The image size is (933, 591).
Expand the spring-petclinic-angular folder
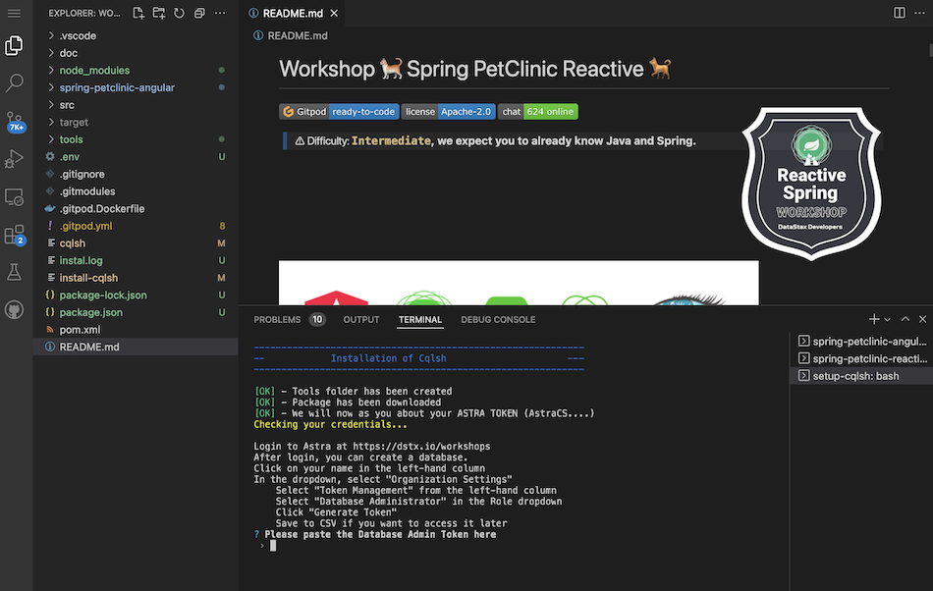pyautogui.click(x=116, y=87)
